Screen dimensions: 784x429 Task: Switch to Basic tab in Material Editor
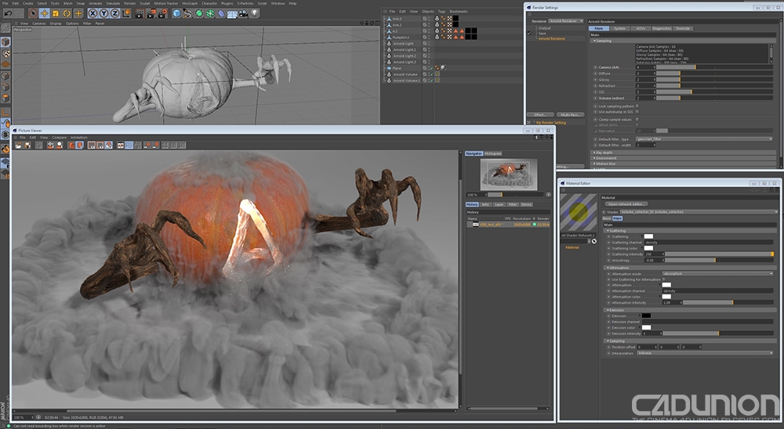[607, 218]
